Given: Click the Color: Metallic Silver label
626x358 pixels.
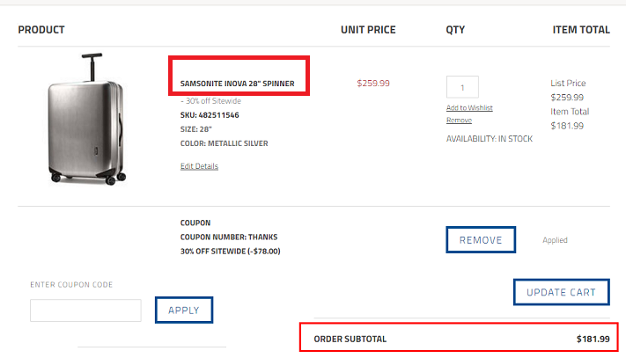Looking at the screenshot, I should click(224, 143).
